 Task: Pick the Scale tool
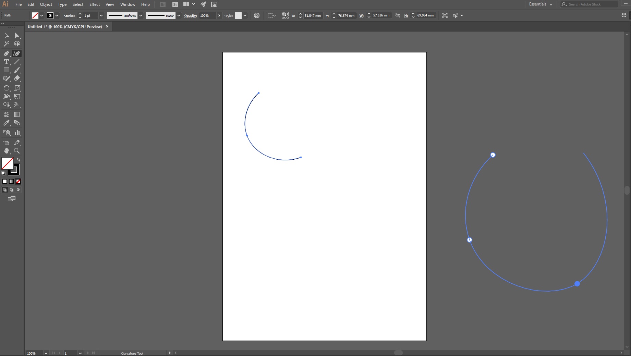point(17,88)
